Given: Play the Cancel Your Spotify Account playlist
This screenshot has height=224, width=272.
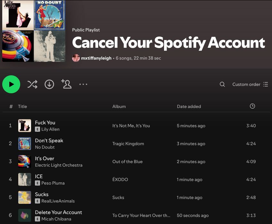Looking at the screenshot, I should [11, 84].
